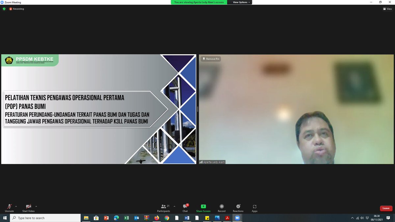Switch to Excel on the taskbar
Image resolution: width=395 pixels, height=222 pixels.
coord(126,218)
